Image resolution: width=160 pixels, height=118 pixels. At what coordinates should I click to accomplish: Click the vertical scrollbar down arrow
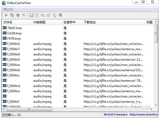(156, 105)
